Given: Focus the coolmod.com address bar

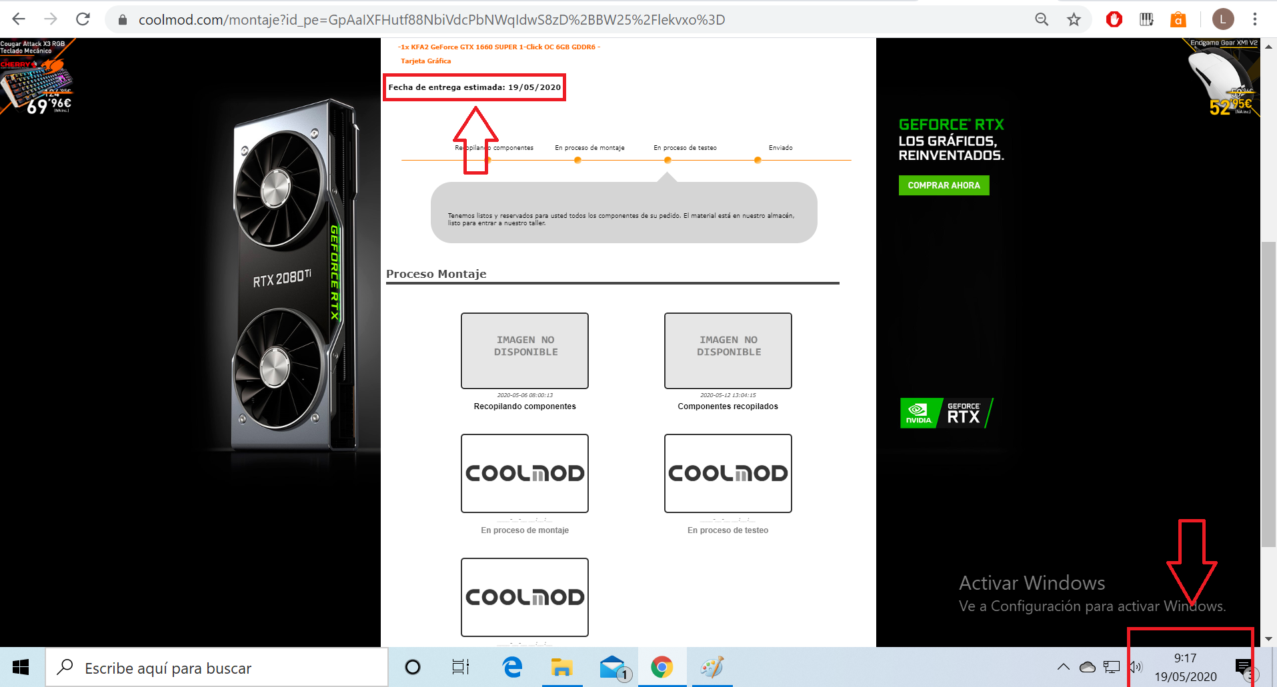Looking at the screenshot, I should (x=431, y=20).
